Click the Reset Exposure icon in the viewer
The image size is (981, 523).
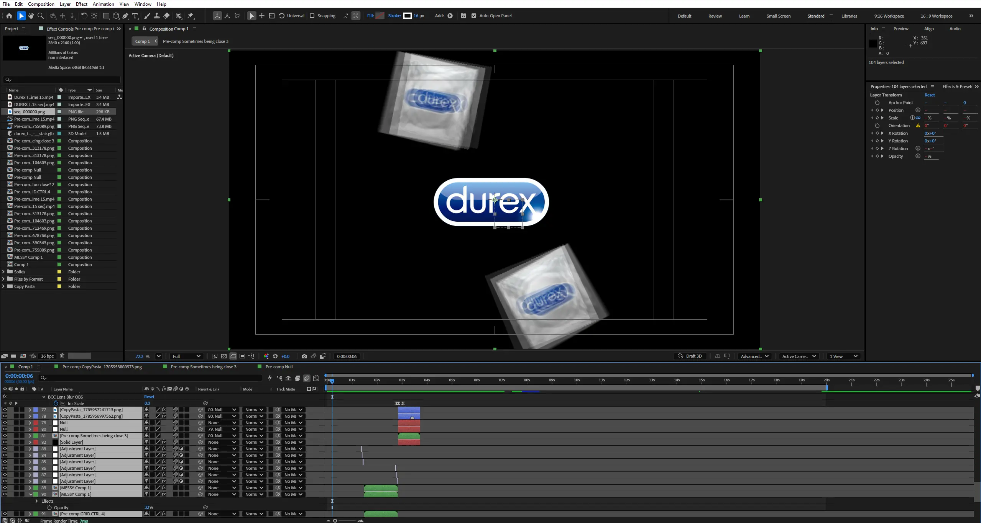(275, 356)
